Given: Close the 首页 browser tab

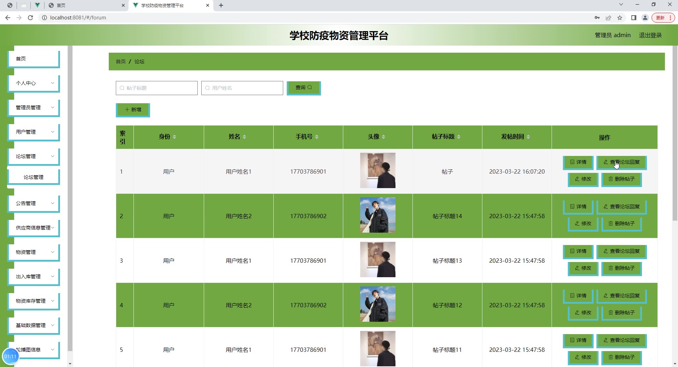Looking at the screenshot, I should 123,5.
